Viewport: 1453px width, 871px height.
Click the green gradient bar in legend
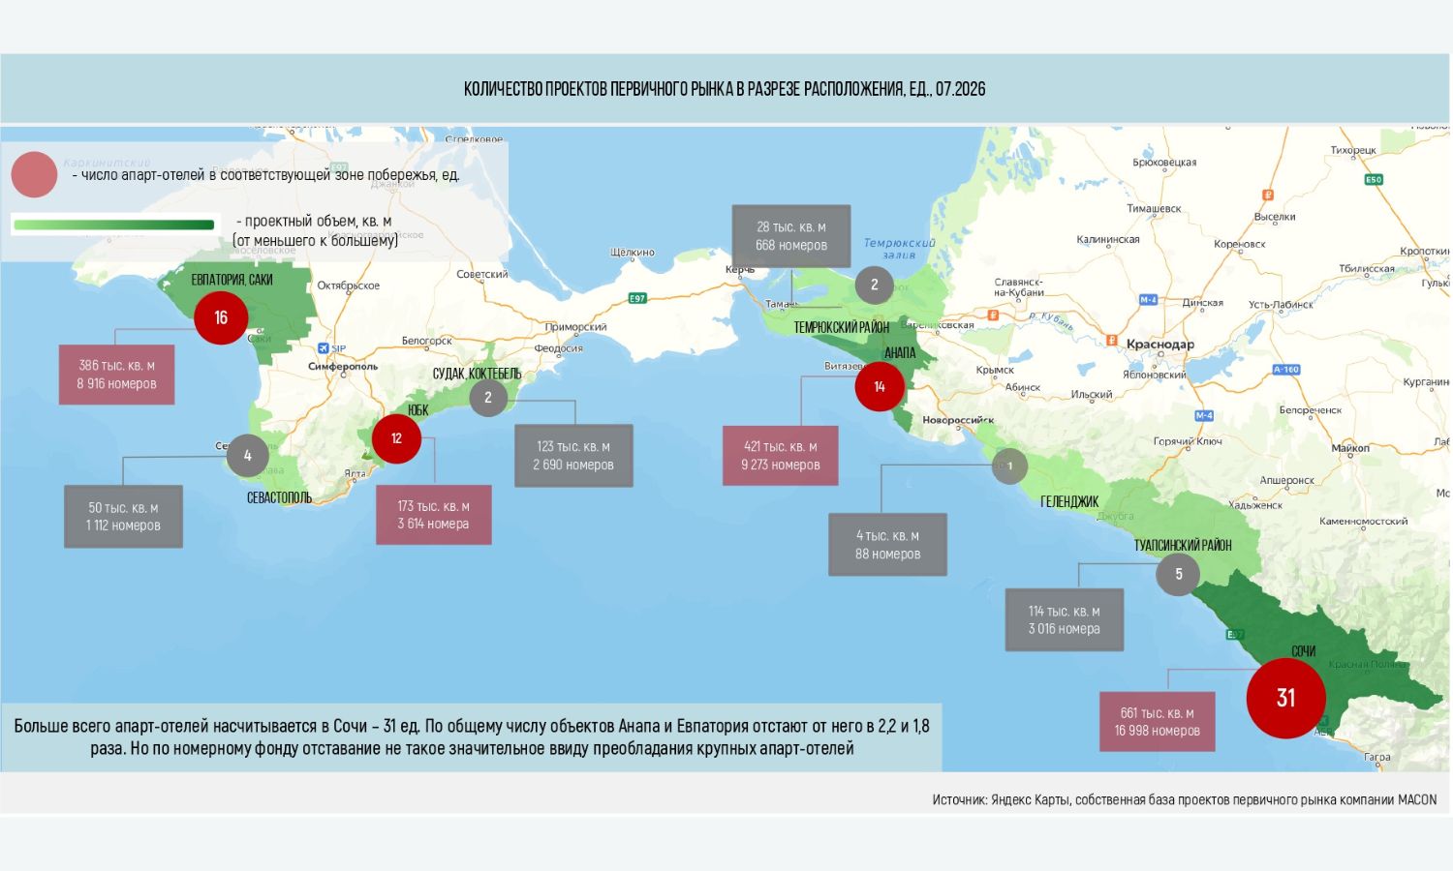113,225
